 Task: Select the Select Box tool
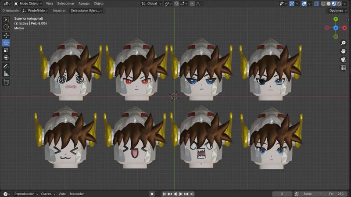click(6, 19)
